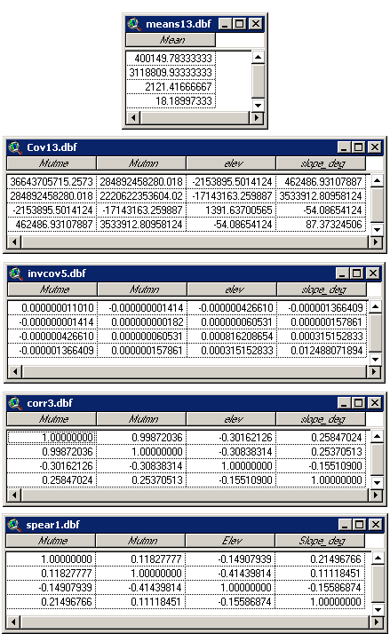Click the down scroll arrow in spear1.dbf
390x634 pixels.
click(378, 609)
